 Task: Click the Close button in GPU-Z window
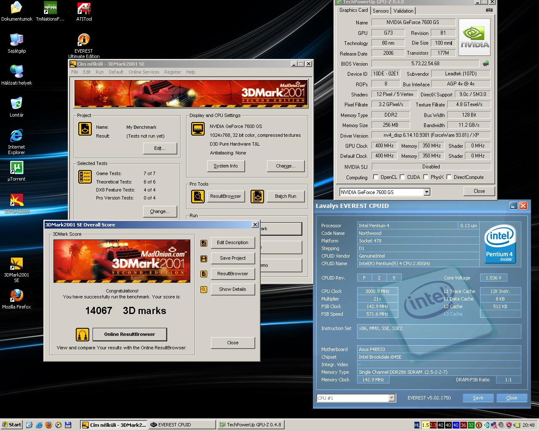click(479, 191)
